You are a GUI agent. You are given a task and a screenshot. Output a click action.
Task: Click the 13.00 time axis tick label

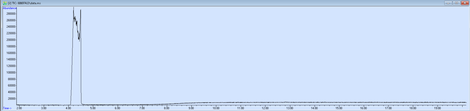click(x=290, y=108)
